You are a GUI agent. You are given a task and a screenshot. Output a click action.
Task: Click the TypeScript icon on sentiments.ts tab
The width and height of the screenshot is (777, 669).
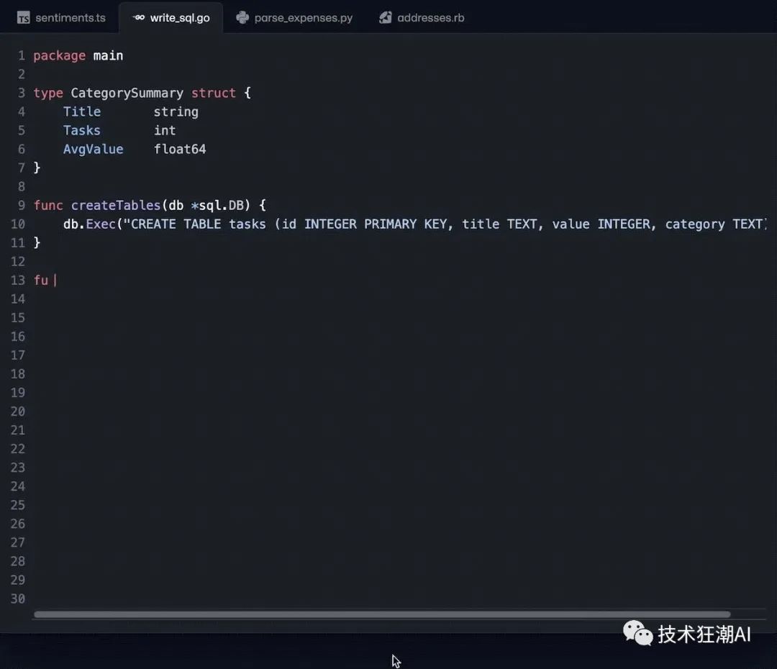[x=23, y=18]
